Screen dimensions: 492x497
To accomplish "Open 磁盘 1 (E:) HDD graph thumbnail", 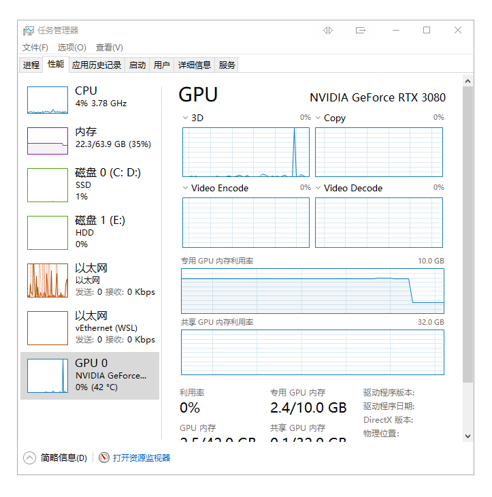I will click(48, 233).
